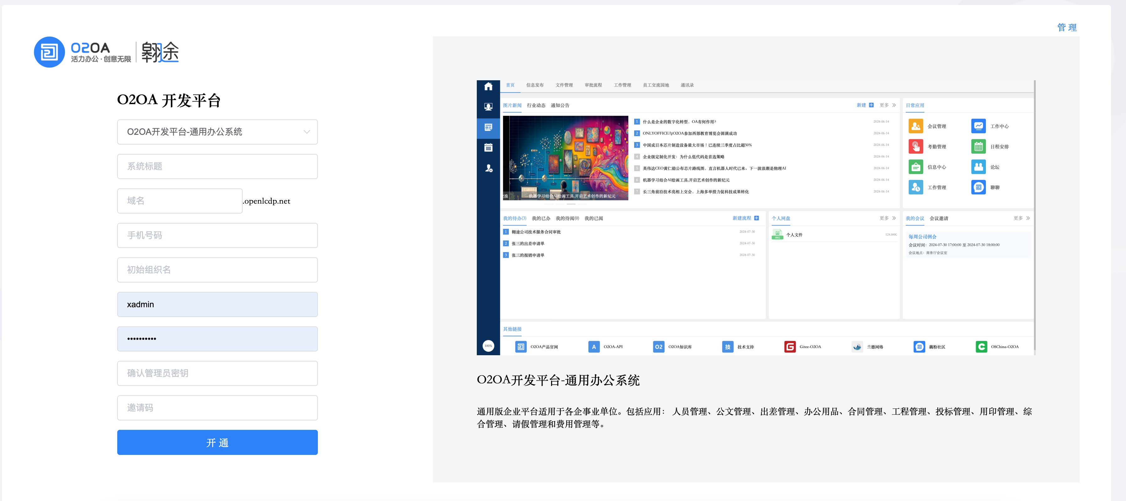1126x501 pixels.
Task: Focus the 确认管理员密钥 field
Action: tap(217, 373)
